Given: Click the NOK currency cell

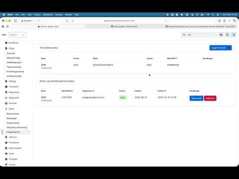Looking at the screenshot, I should pyautogui.click(x=149, y=65).
